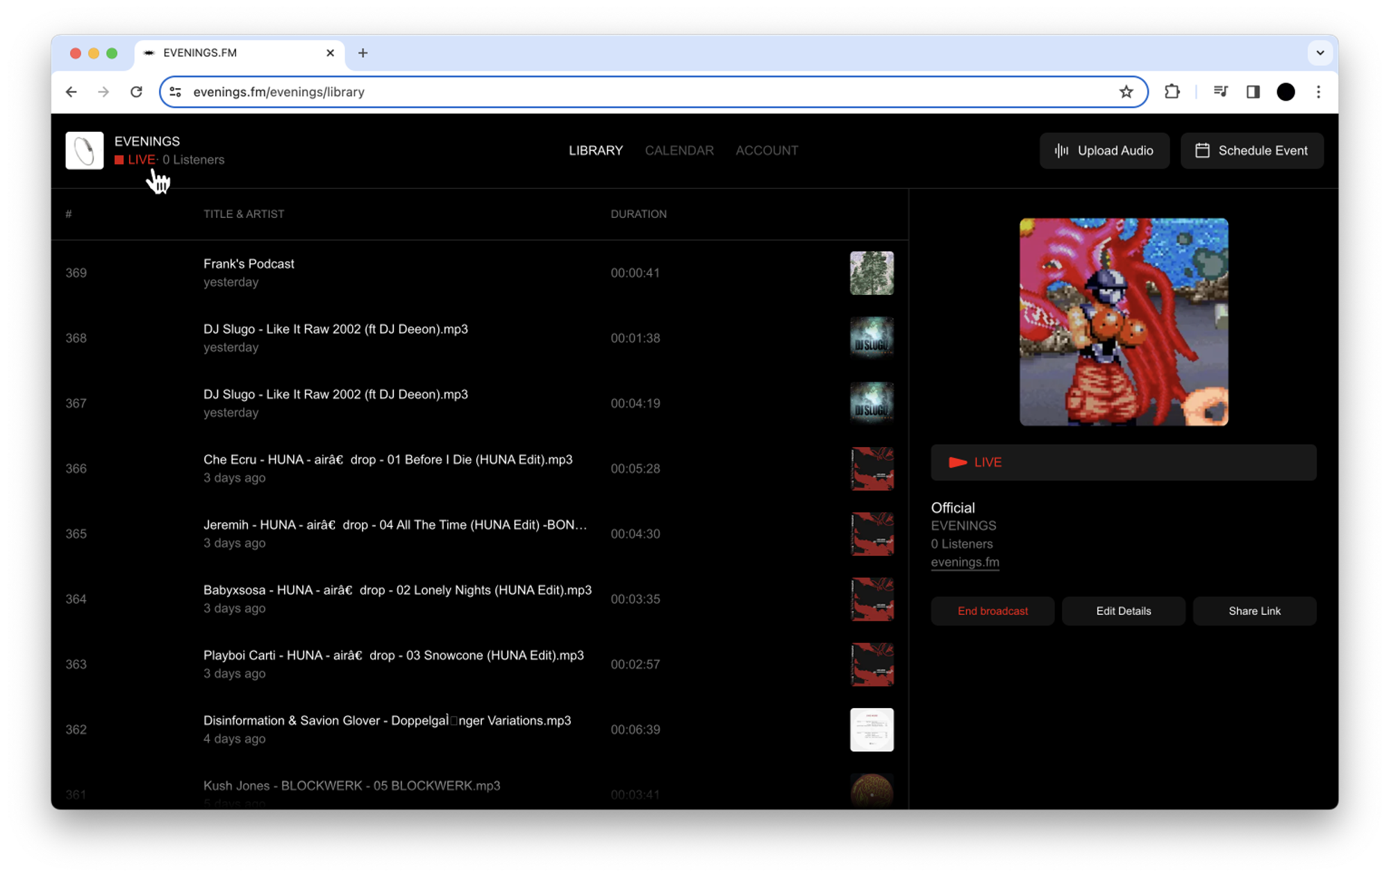1389x876 pixels.
Task: Open the browser extensions puzzle icon
Action: click(1172, 92)
